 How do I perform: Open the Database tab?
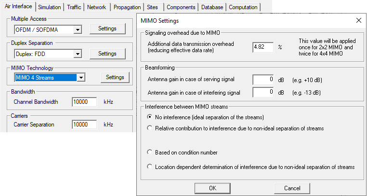pos(212,7)
